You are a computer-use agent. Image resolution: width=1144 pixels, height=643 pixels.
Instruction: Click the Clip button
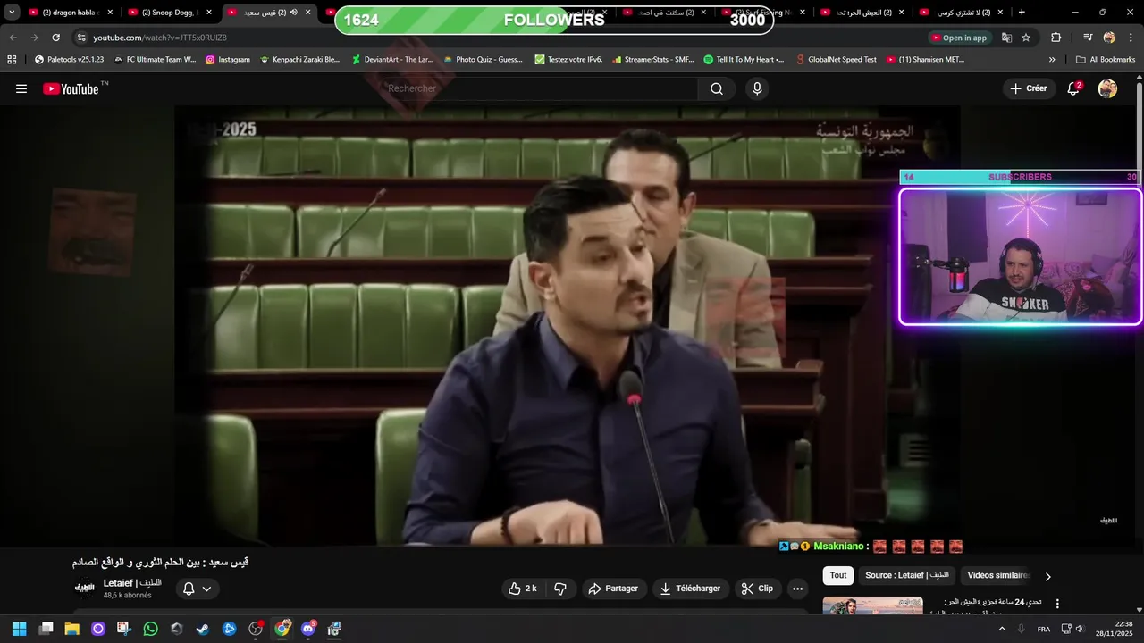tap(758, 589)
